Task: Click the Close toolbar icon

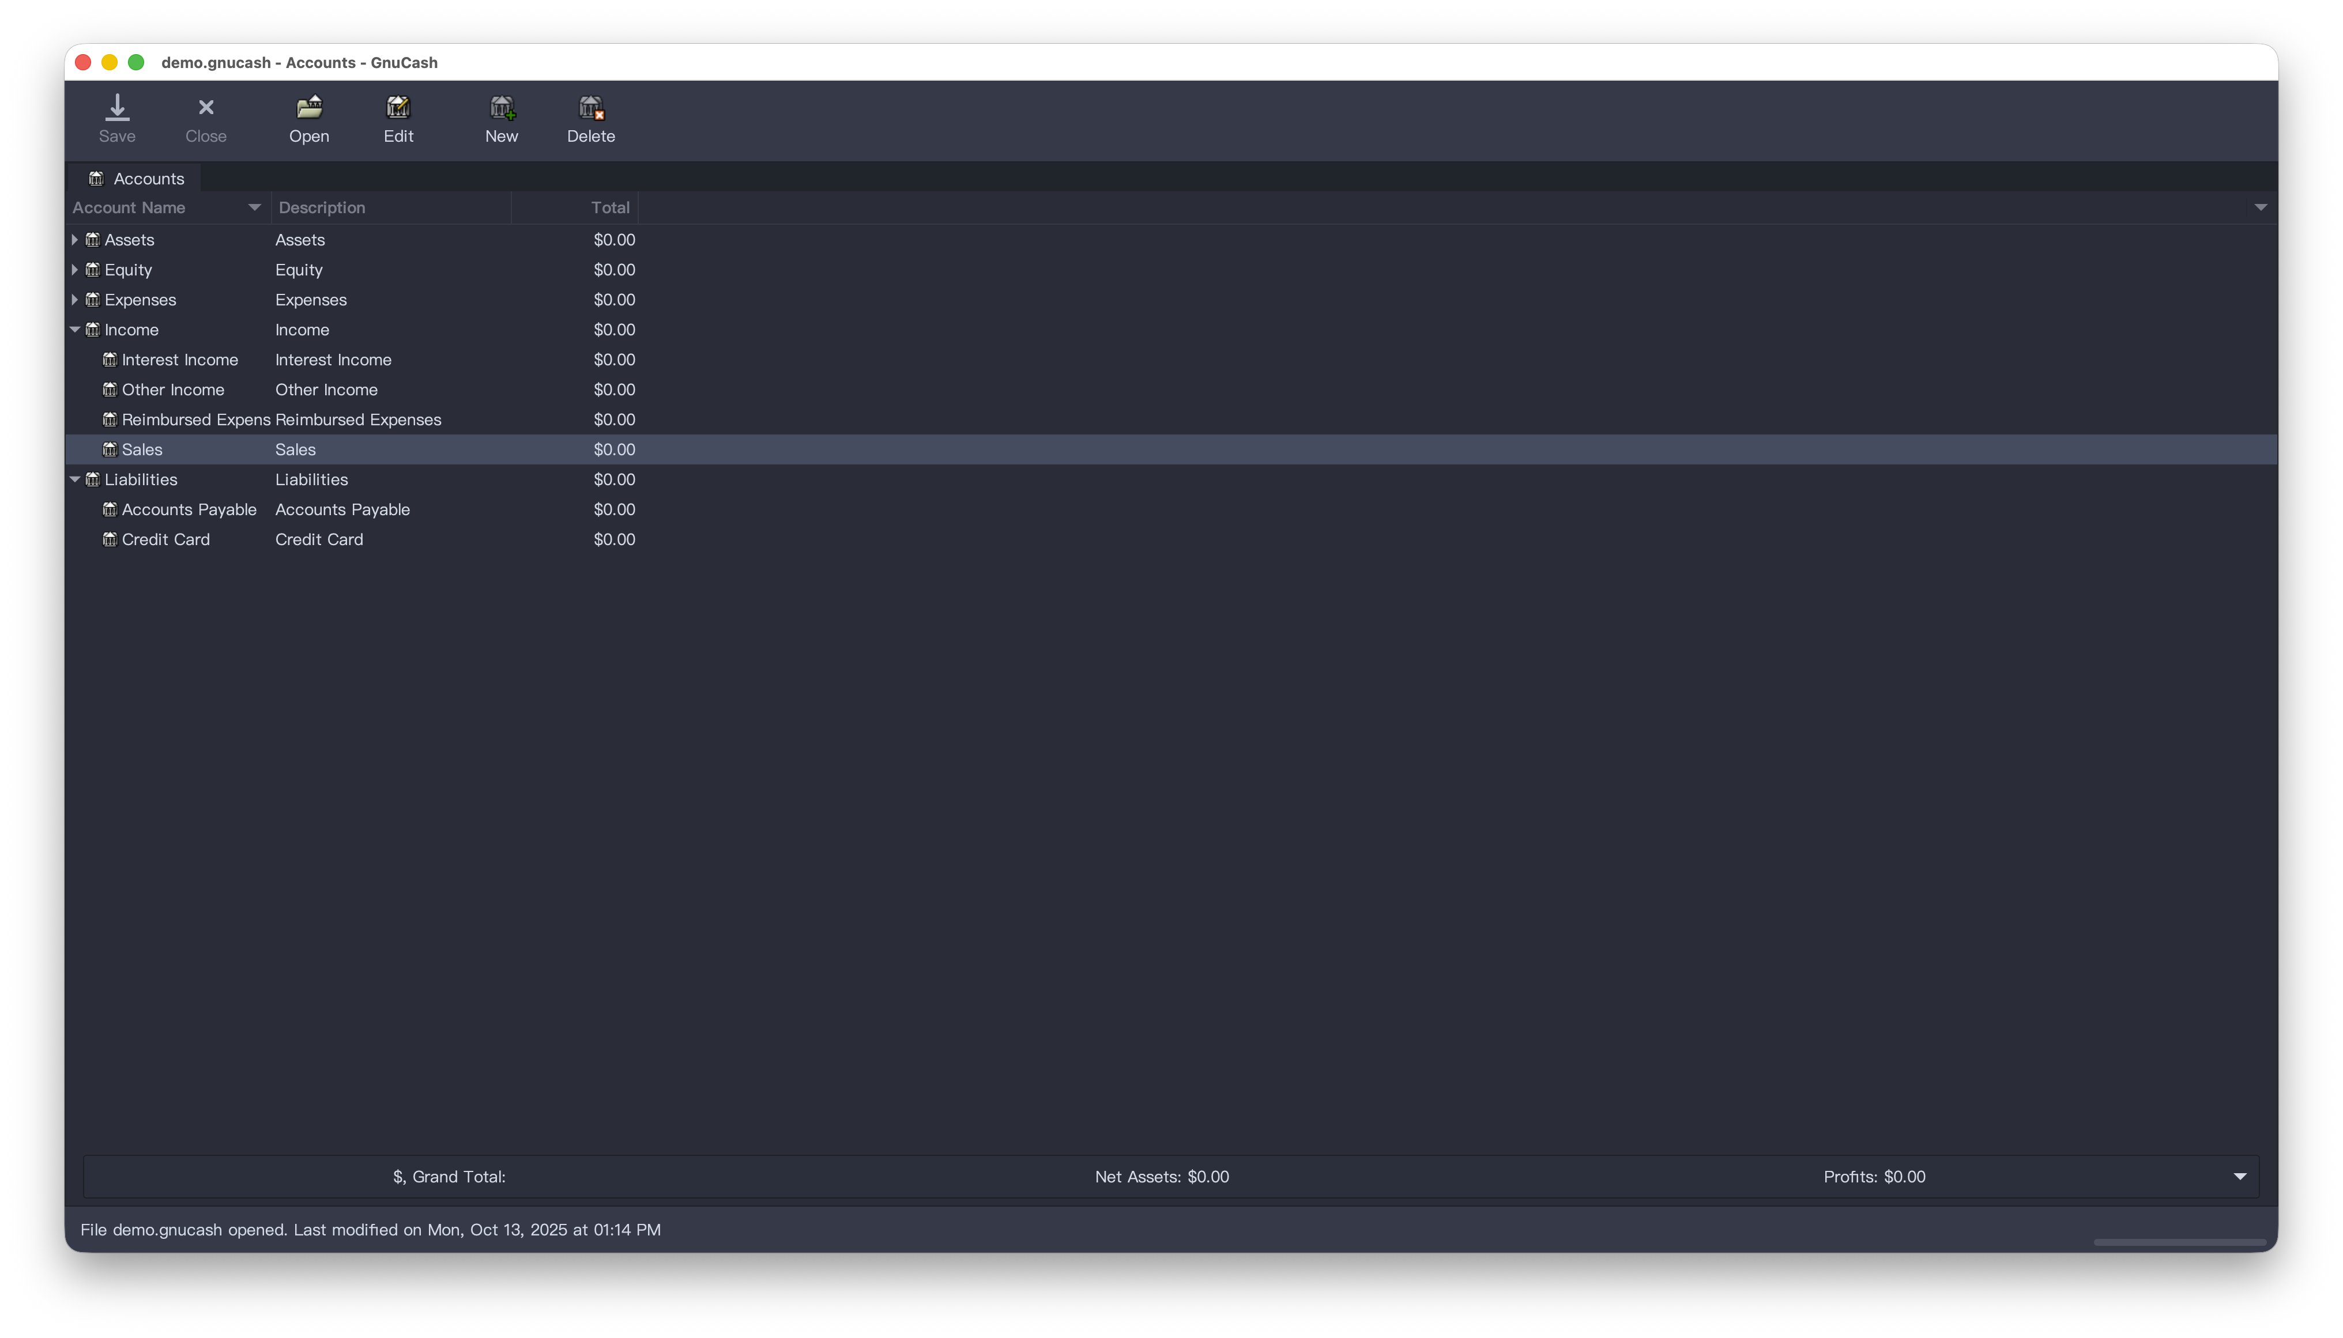Action: tap(206, 108)
